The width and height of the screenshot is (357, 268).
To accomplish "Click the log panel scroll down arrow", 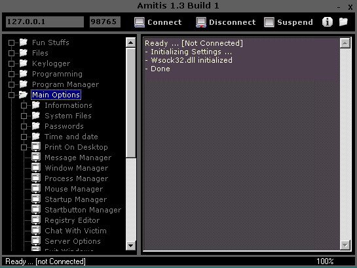I will click(x=345, y=245).
